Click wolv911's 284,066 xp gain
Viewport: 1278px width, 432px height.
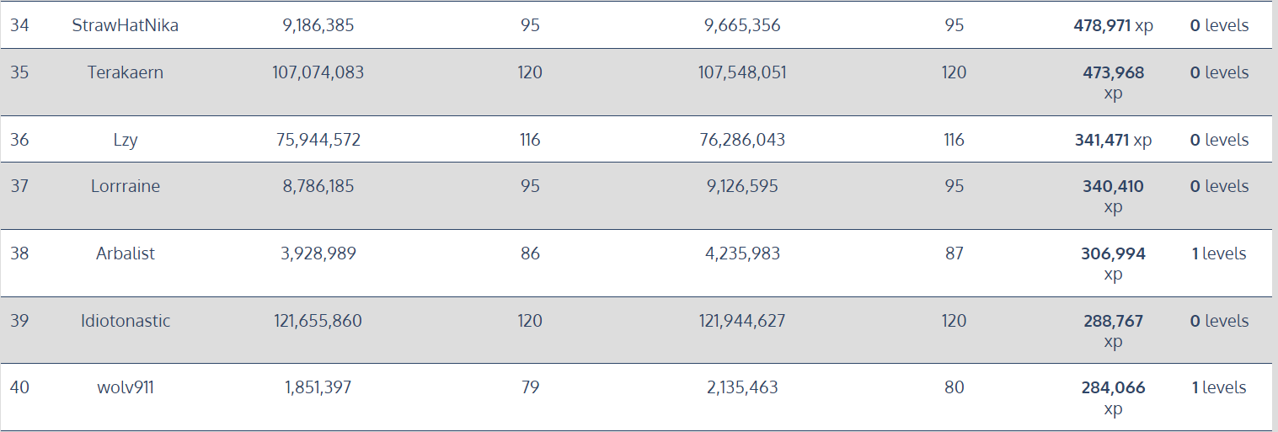pyautogui.click(x=1113, y=397)
